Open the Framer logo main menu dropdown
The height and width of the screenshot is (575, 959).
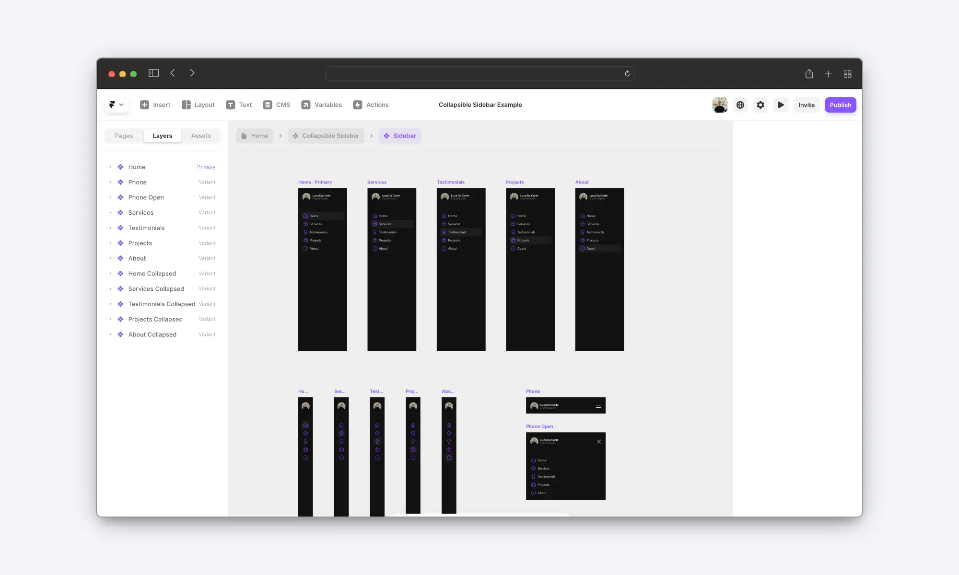[x=116, y=105]
